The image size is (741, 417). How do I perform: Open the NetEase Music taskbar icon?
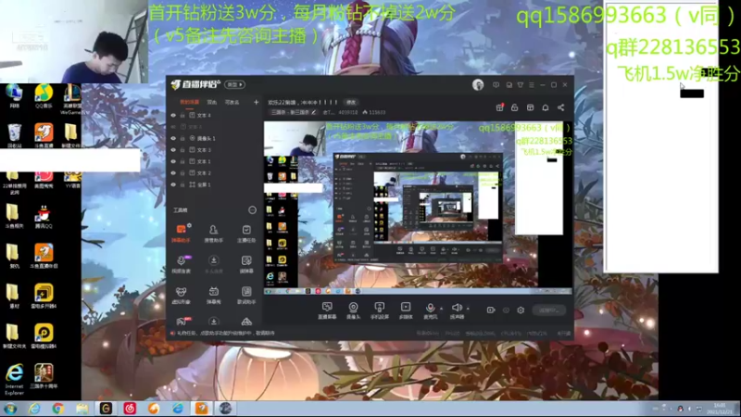(130, 409)
